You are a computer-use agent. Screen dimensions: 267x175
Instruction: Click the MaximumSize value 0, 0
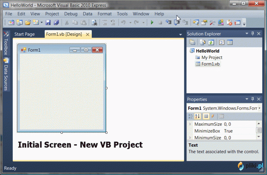coord(227,124)
